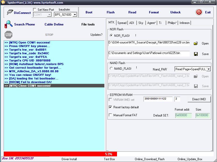
Task: Click the IMEI number input field
Action: click(158, 99)
